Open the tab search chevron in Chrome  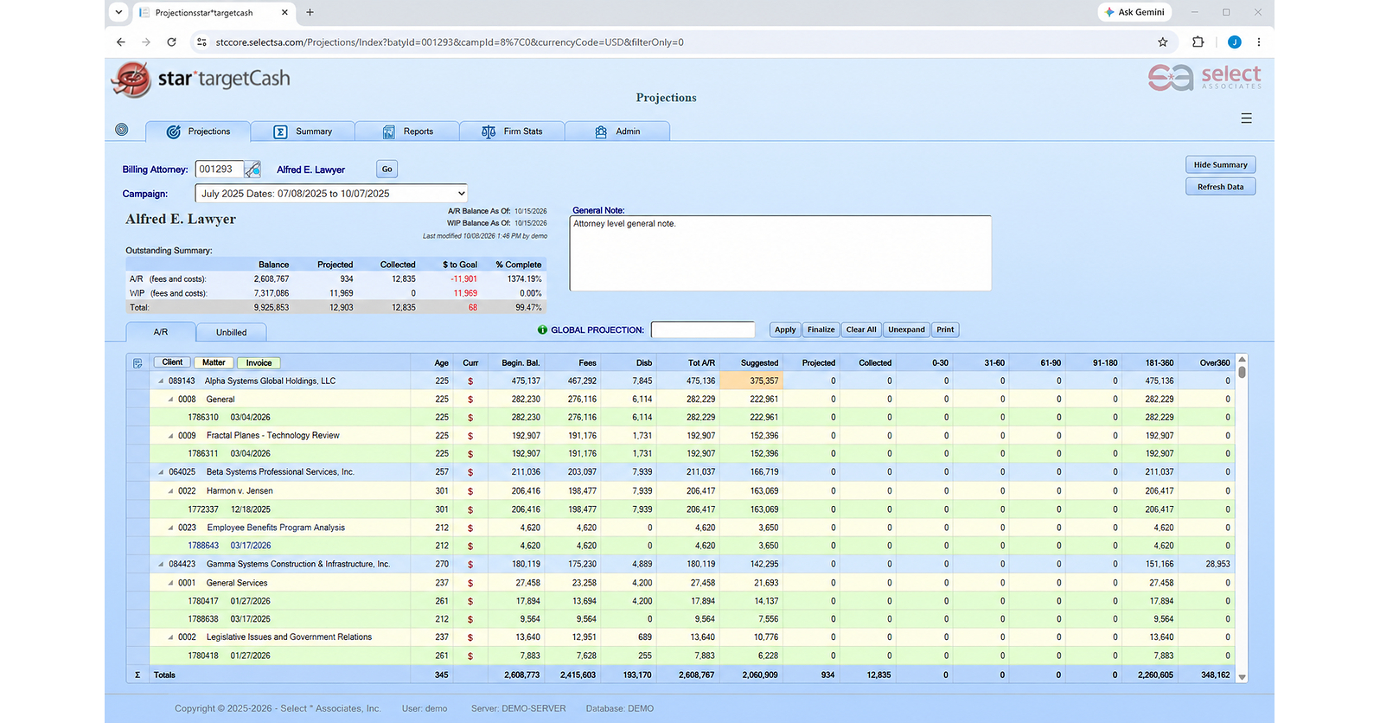(x=118, y=12)
